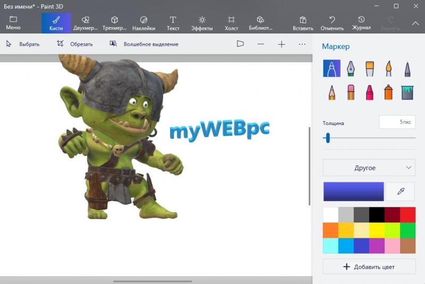Screen dimensions: 425x284
Task: Open the Текст tool tab
Action: point(173,23)
